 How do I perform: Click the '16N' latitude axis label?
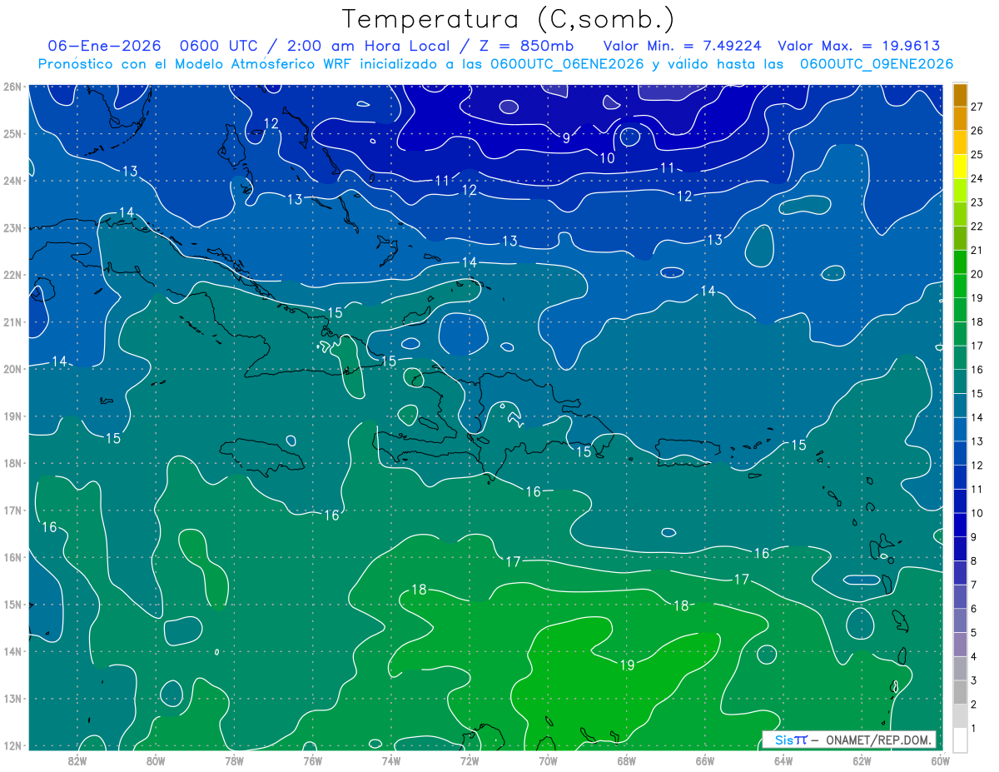tap(12, 557)
